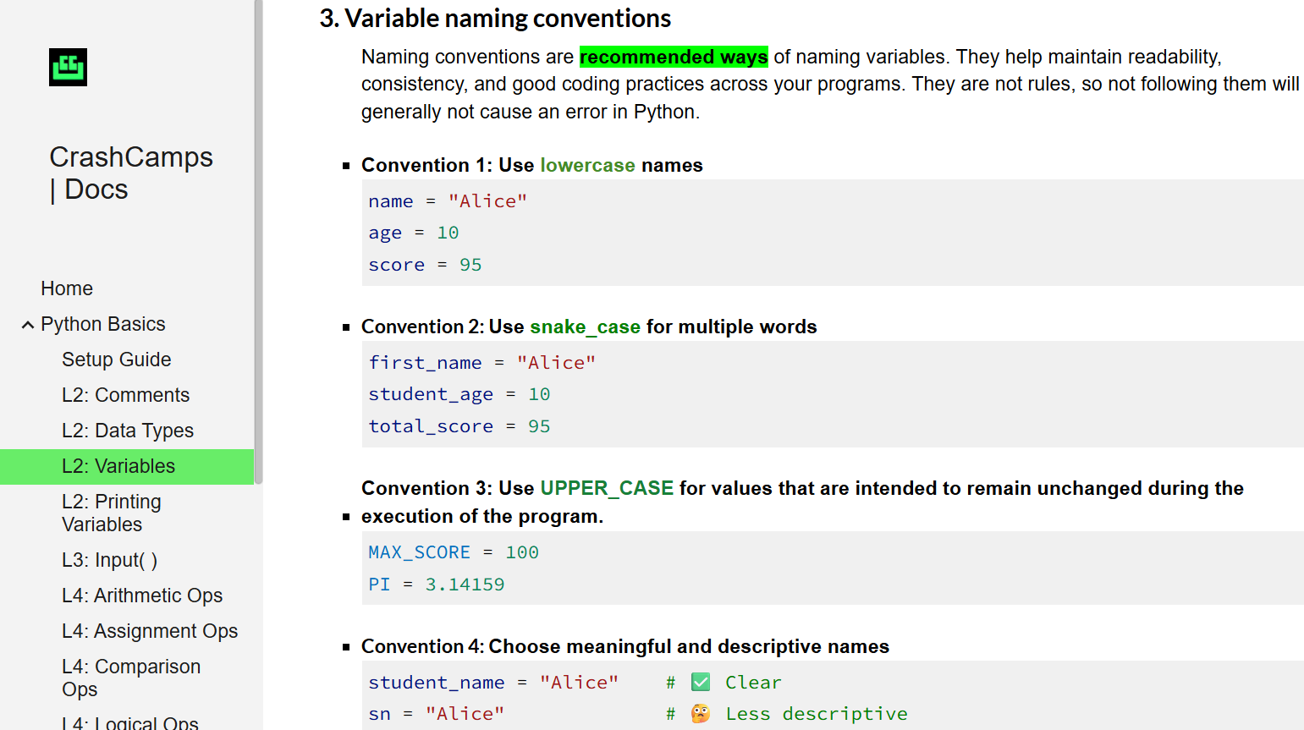Image resolution: width=1304 pixels, height=730 pixels.
Task: Open L3: Input( ) lesson
Action: click(x=110, y=560)
